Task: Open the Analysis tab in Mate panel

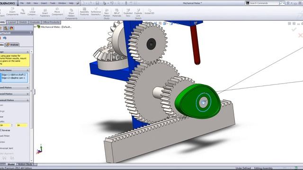Action: [12, 45]
